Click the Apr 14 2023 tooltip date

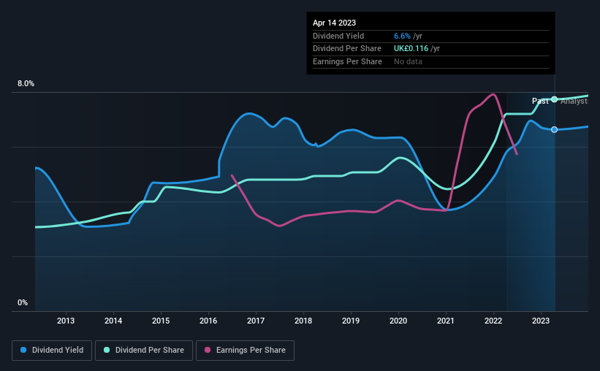click(x=334, y=23)
